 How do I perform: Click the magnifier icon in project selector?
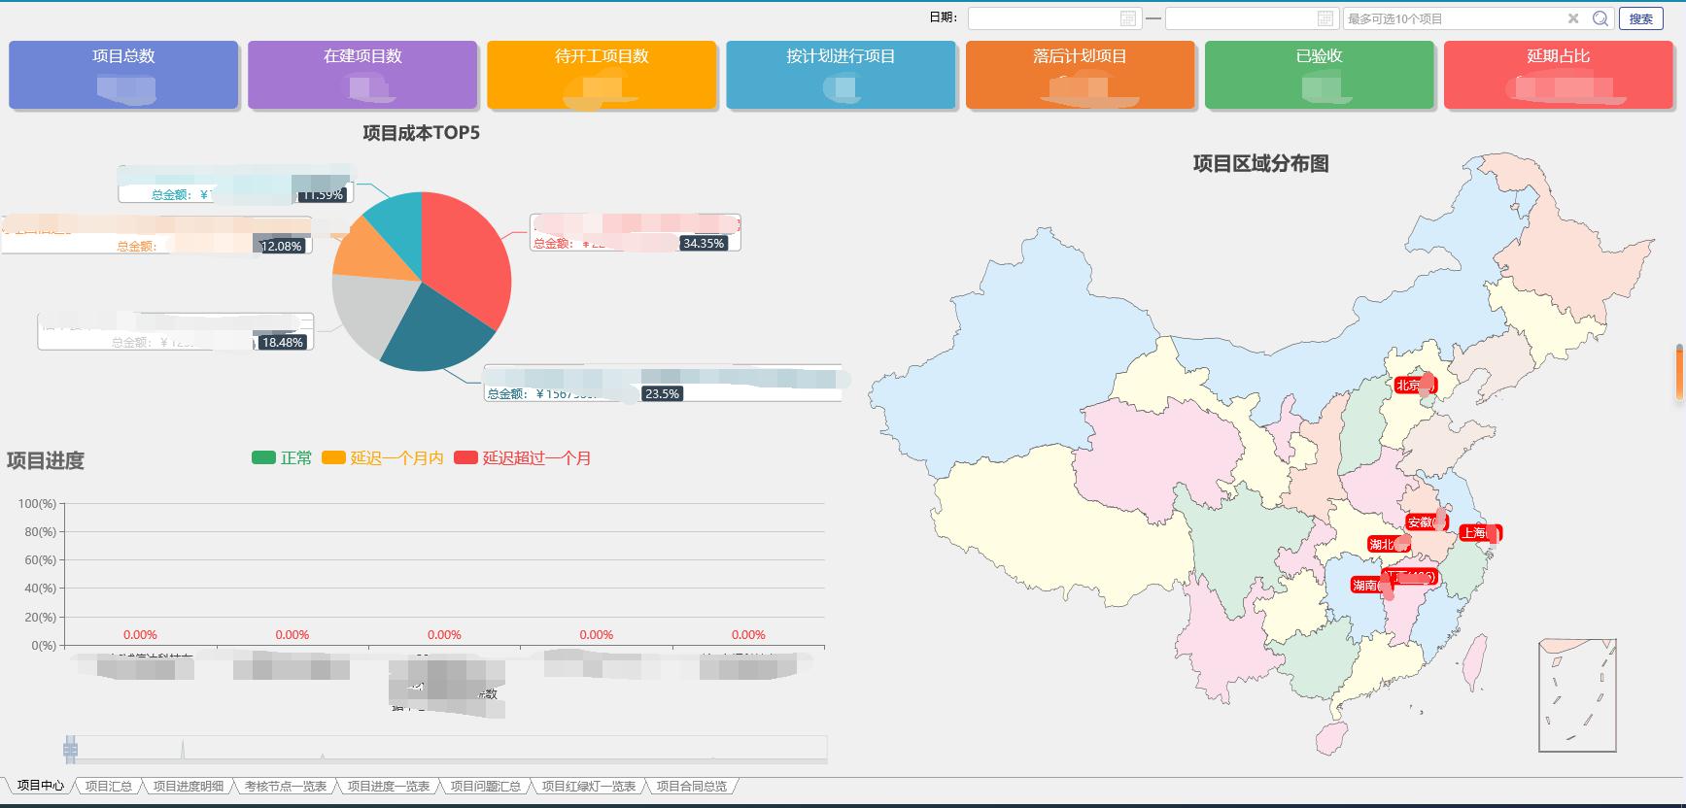pyautogui.click(x=1600, y=18)
